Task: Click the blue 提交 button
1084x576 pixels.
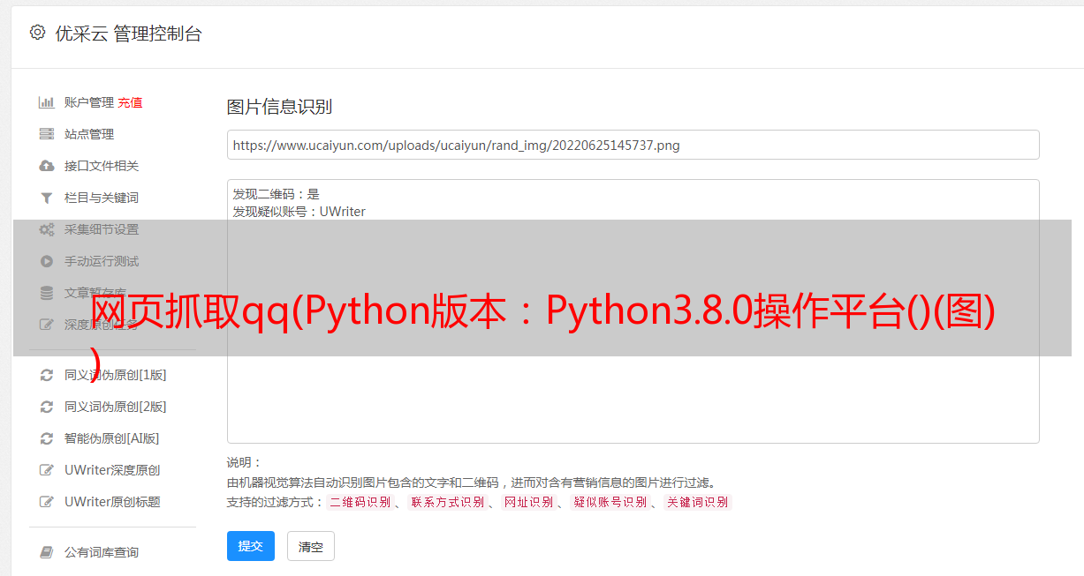Action: tap(251, 546)
